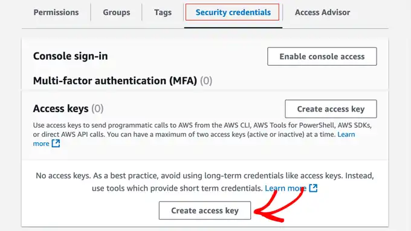This screenshot has width=411, height=231.
Task: Click Create access key below no-keys message
Action: coord(205,210)
